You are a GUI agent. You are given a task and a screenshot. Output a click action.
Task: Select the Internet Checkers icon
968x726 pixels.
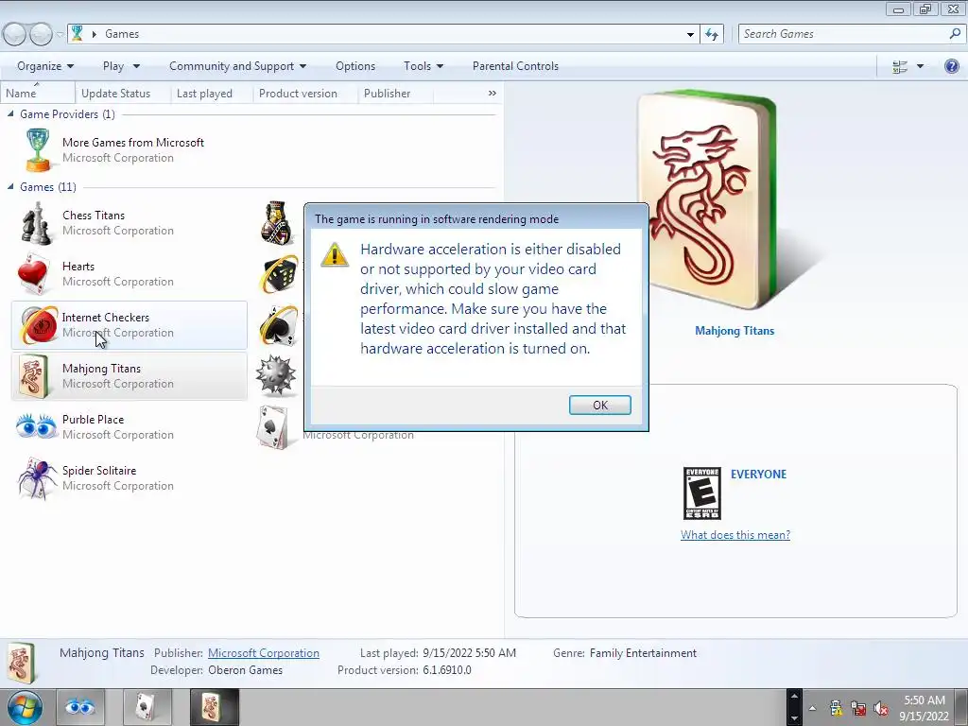[38, 325]
